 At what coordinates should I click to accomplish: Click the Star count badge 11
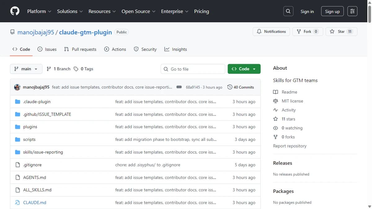350,32
